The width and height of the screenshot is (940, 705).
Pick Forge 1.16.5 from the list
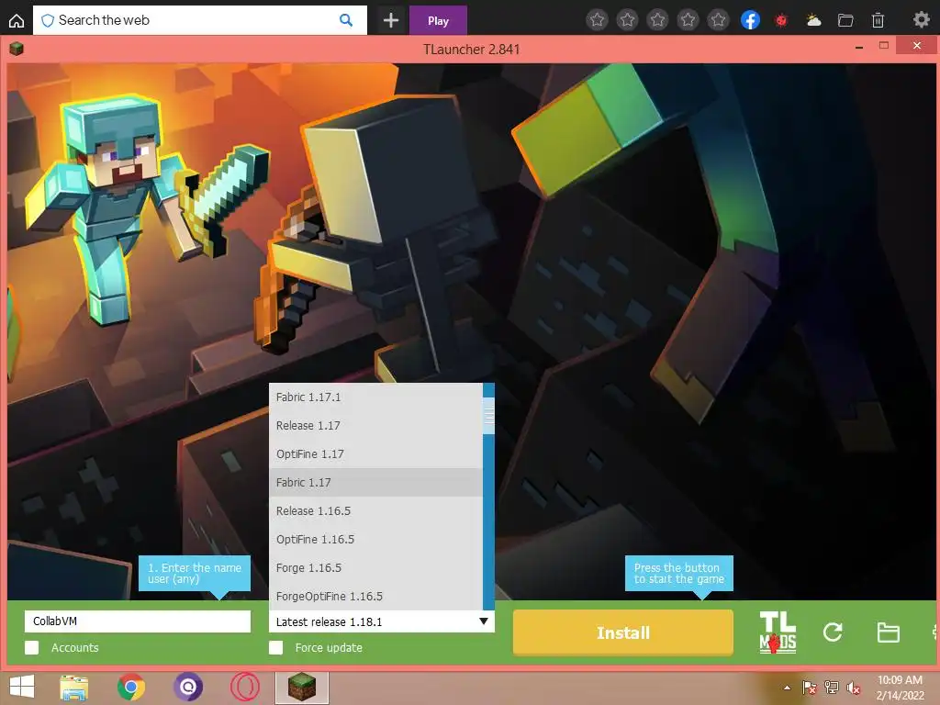click(x=375, y=567)
